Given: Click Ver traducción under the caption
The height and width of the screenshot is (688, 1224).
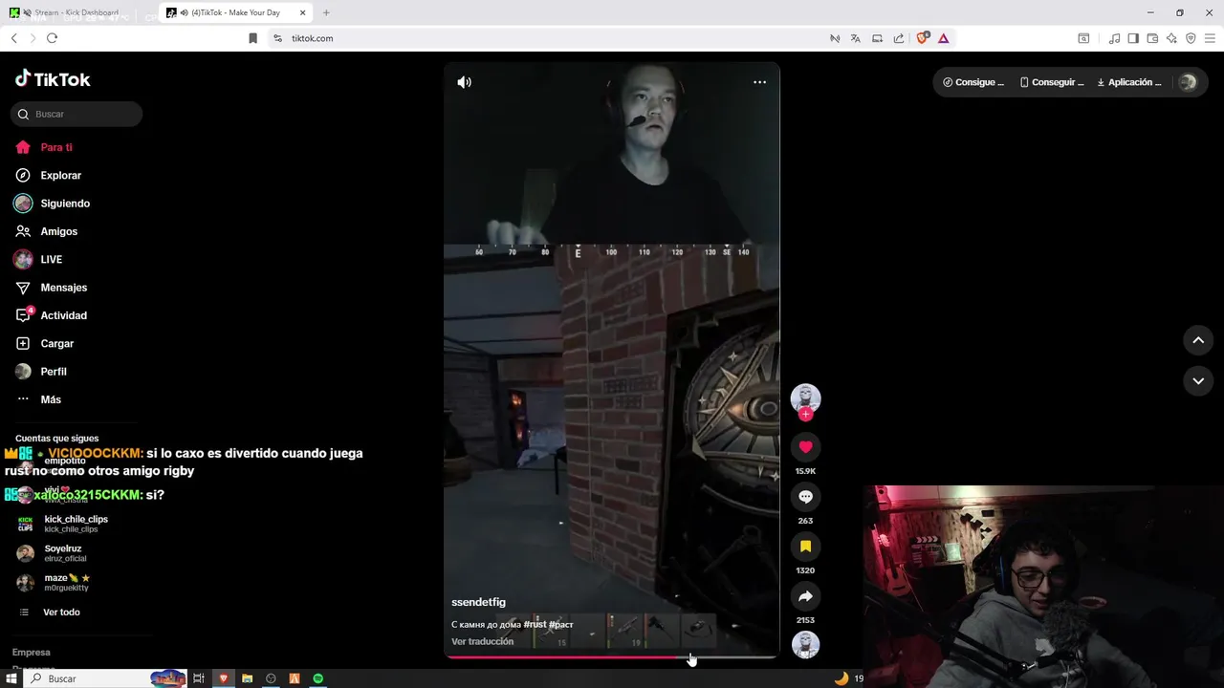Looking at the screenshot, I should pos(482,641).
